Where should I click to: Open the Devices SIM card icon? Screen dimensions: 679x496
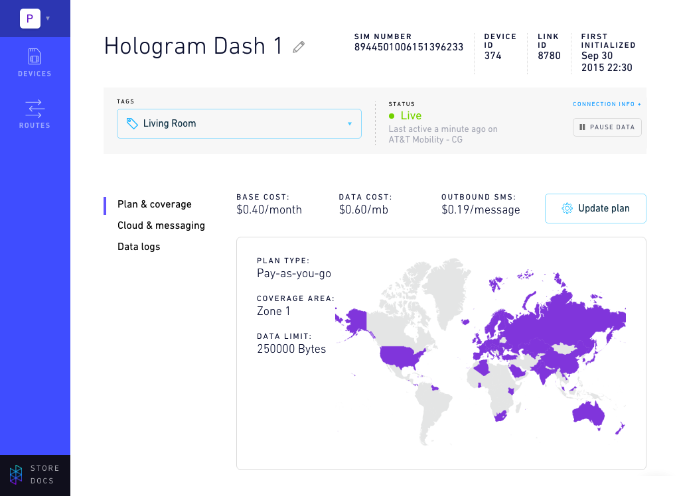[x=35, y=57]
